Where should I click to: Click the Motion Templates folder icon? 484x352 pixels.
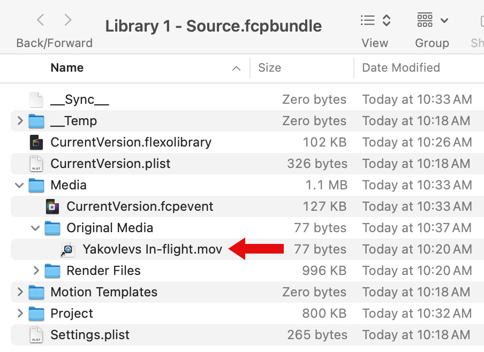click(36, 292)
